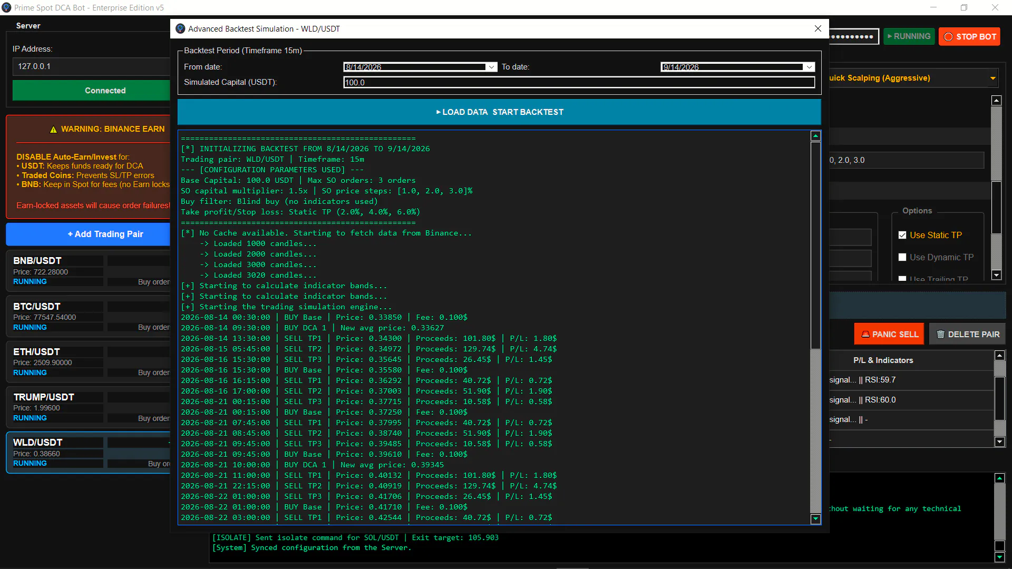Screen dimensions: 1012x569
Task: Click the settings panel scroll-up arrow
Action: pos(996,100)
